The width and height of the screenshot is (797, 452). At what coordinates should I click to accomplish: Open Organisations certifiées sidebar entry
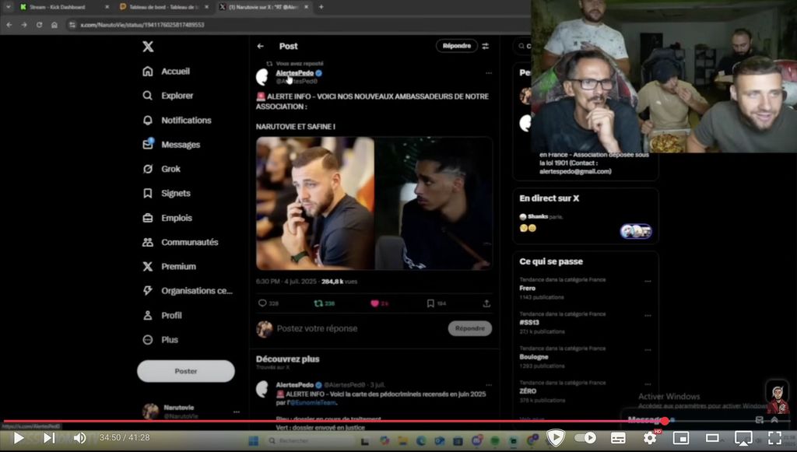click(188, 290)
